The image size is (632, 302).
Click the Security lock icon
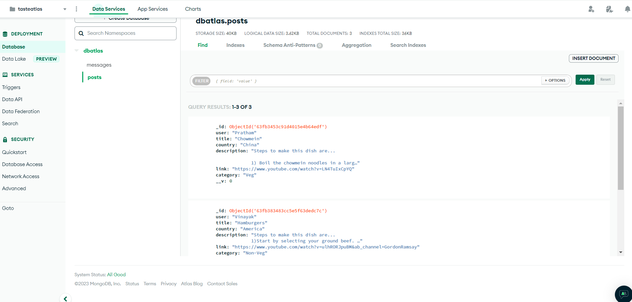coord(5,139)
